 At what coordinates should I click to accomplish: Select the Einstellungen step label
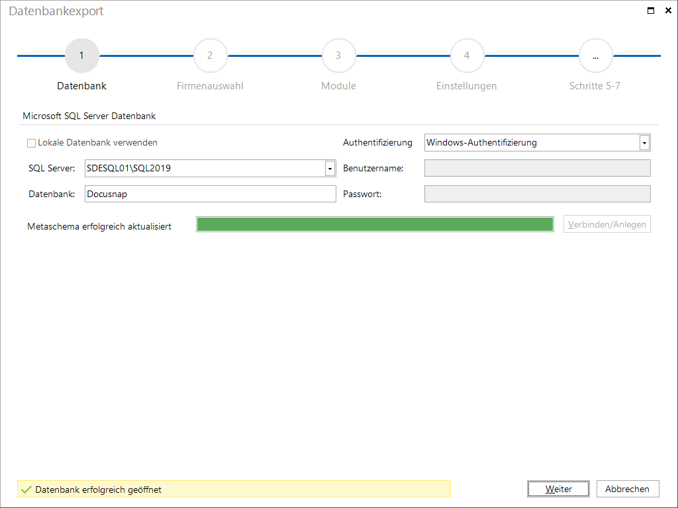[467, 86]
